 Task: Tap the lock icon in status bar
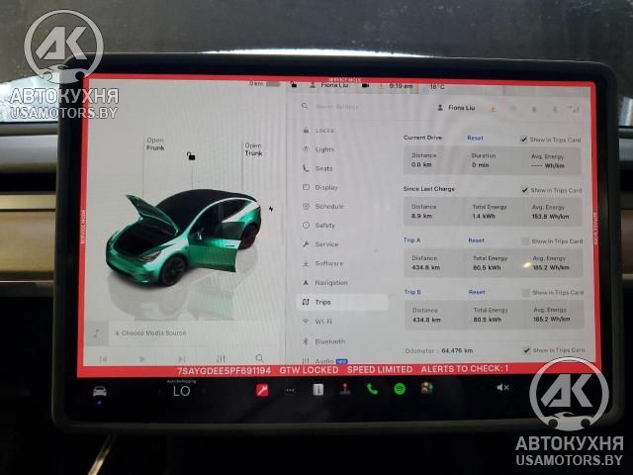[x=294, y=85]
